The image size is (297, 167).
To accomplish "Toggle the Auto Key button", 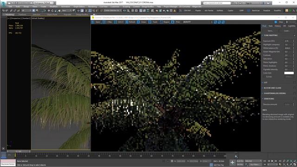I will click(x=240, y=161).
